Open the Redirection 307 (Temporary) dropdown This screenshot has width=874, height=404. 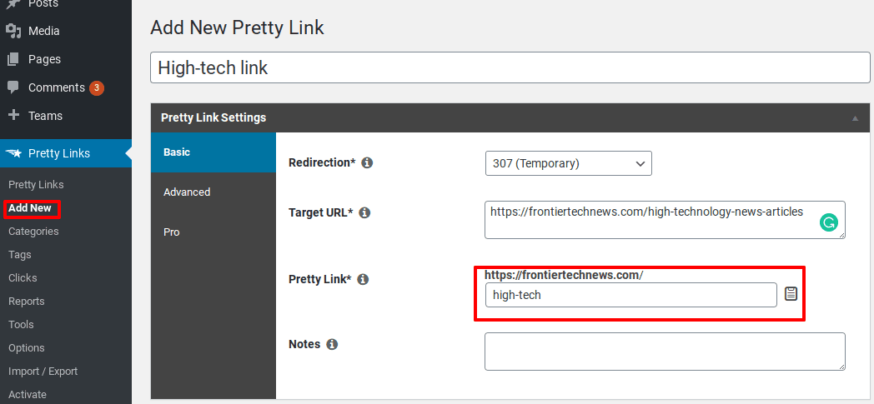pos(568,163)
